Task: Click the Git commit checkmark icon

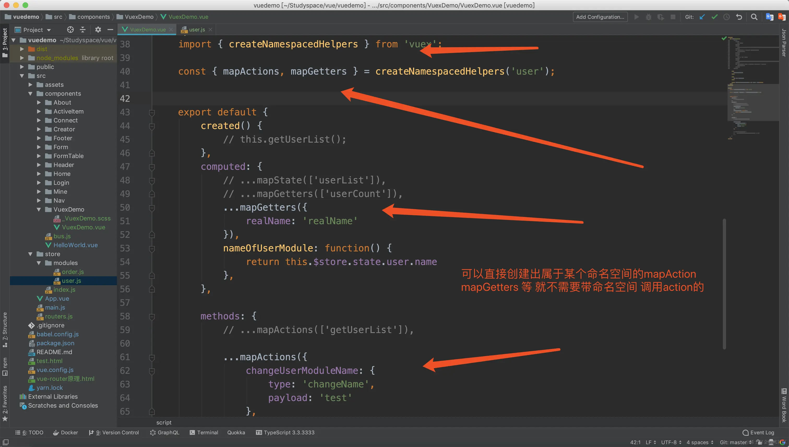Action: (714, 17)
